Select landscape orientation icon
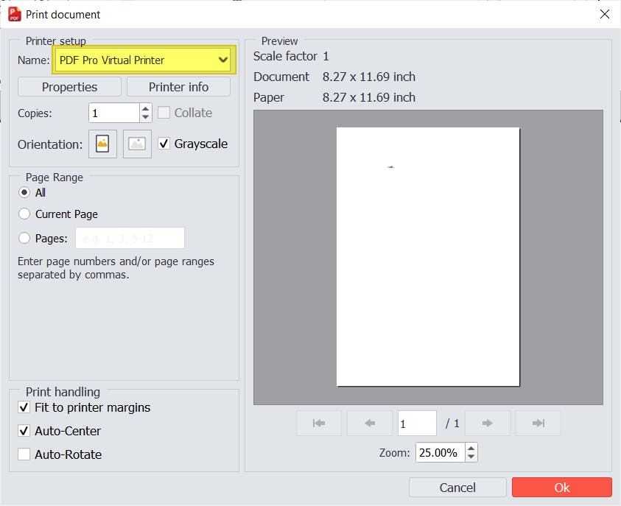 pyautogui.click(x=137, y=144)
